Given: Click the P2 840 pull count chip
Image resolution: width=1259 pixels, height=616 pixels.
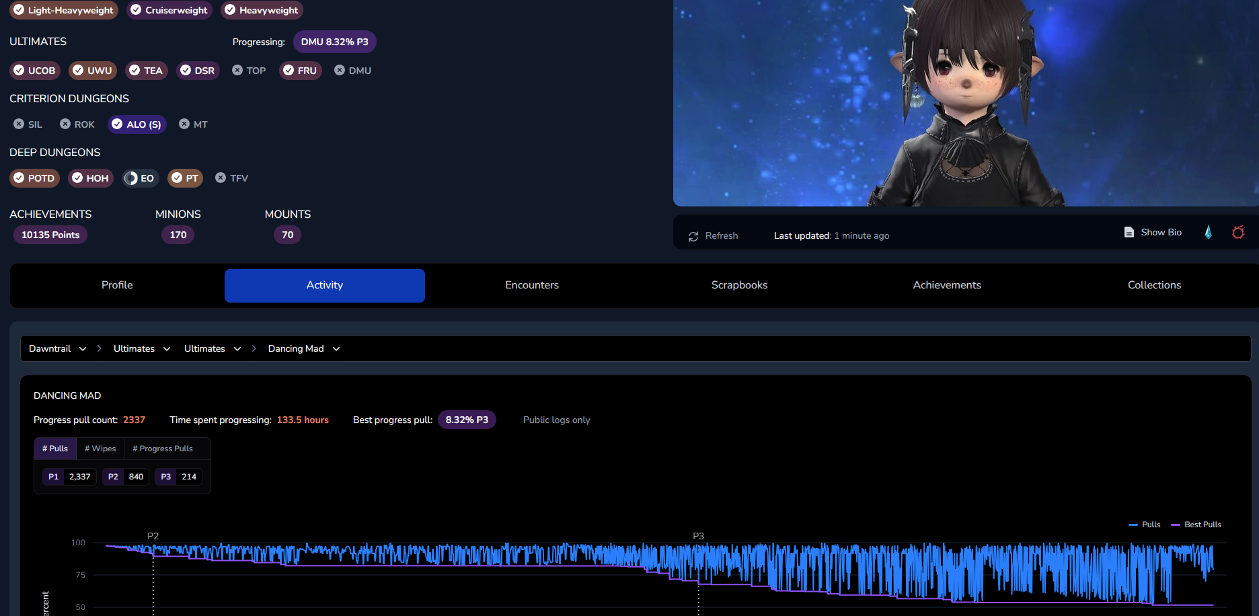Looking at the screenshot, I should pos(126,477).
